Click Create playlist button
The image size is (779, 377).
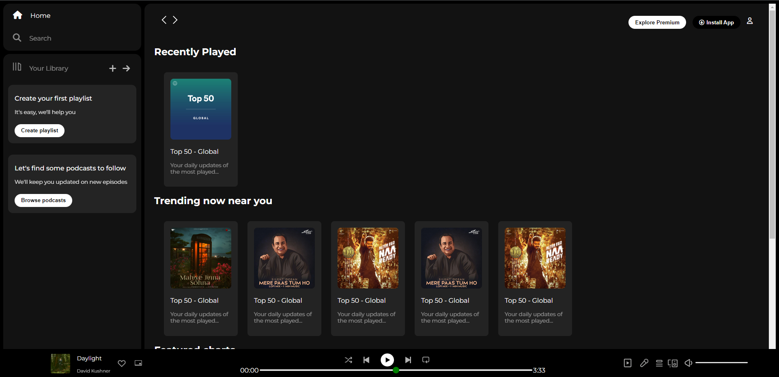tap(40, 131)
